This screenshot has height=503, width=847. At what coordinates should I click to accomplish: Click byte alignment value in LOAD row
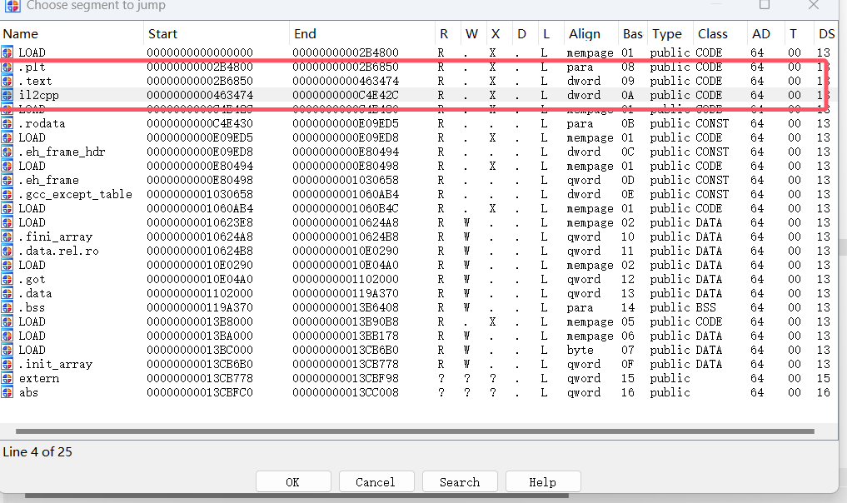(x=580, y=350)
